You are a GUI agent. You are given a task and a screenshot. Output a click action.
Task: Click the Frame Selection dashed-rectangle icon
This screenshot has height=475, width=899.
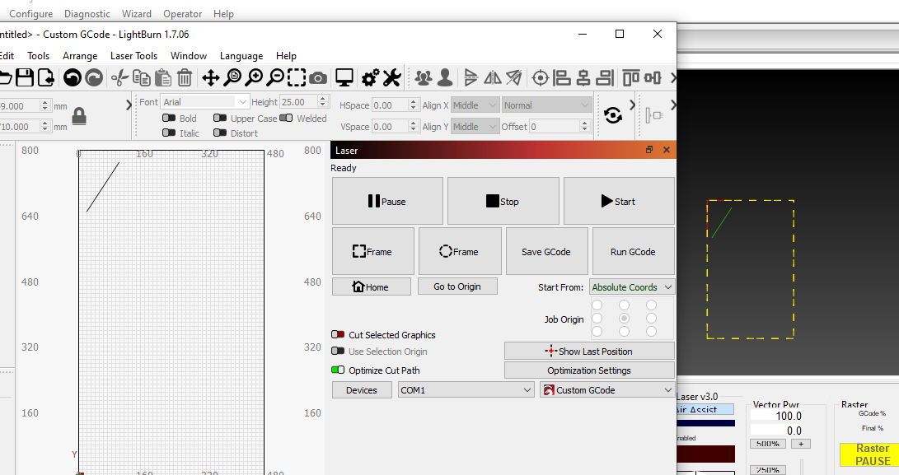[297, 77]
